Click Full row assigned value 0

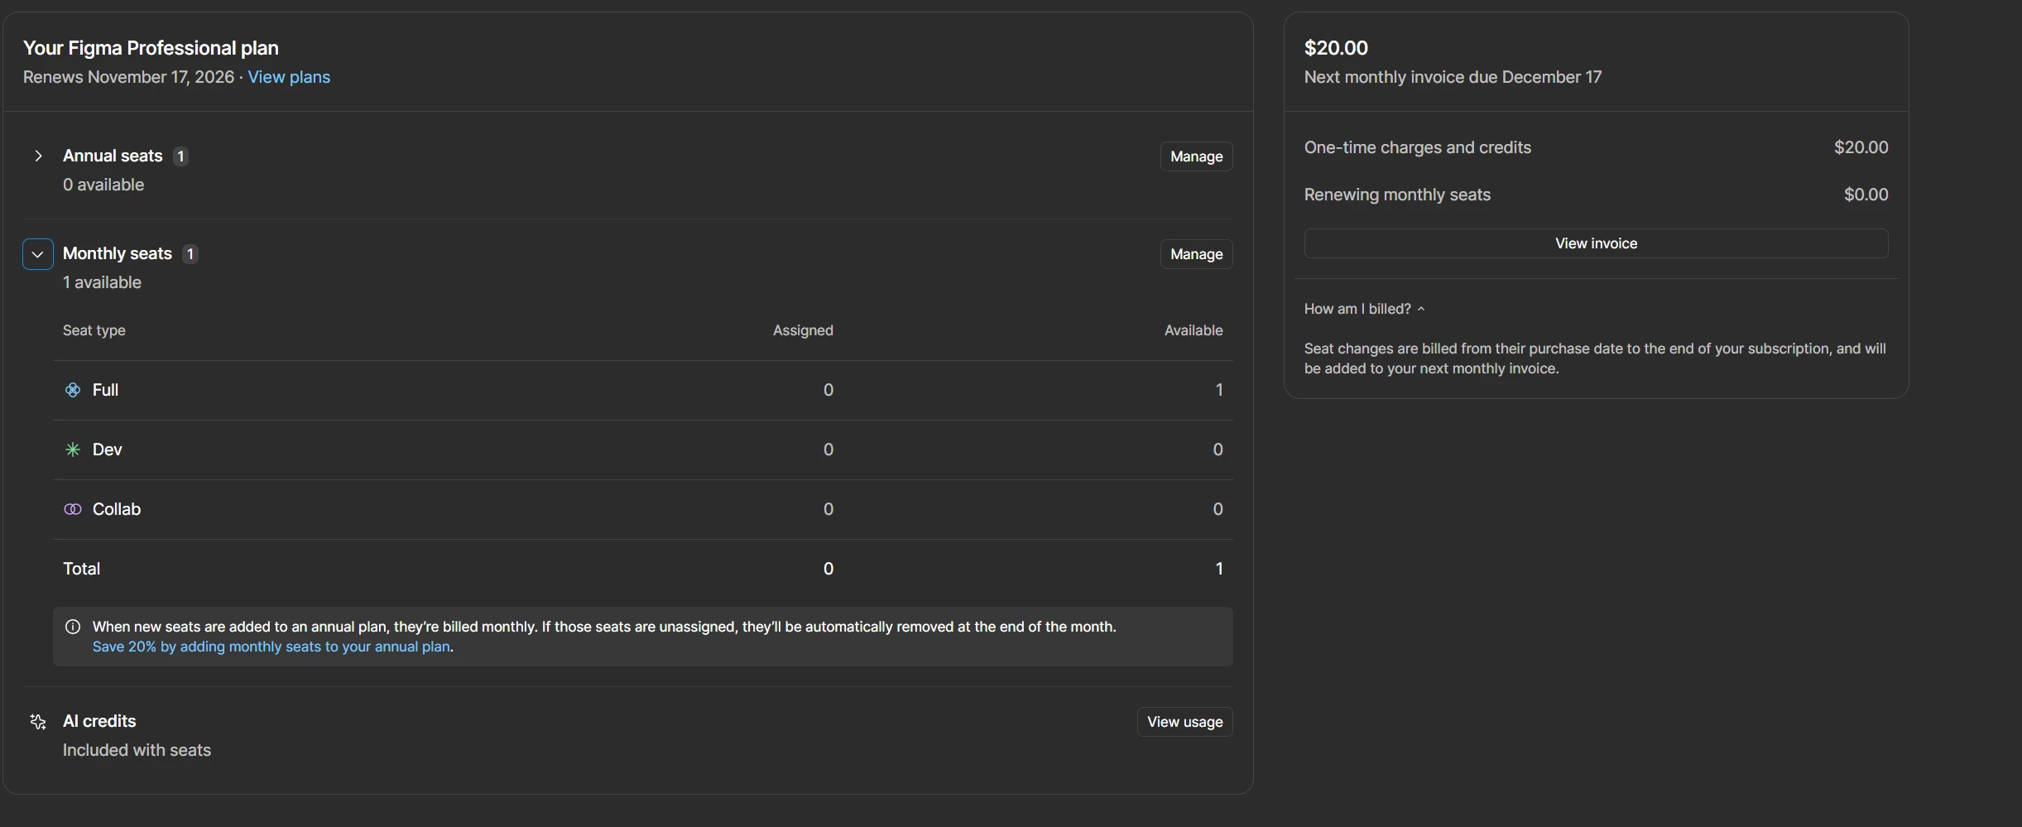828,390
